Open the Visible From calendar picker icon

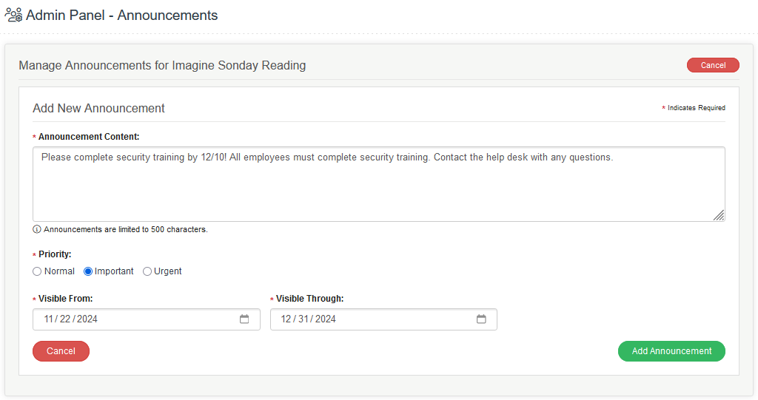tap(244, 319)
